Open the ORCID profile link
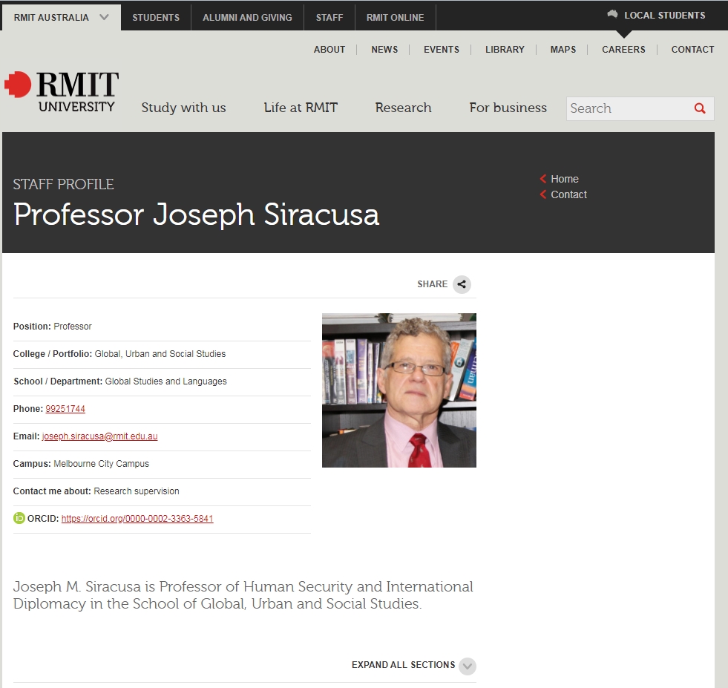This screenshot has width=728, height=688. click(137, 519)
